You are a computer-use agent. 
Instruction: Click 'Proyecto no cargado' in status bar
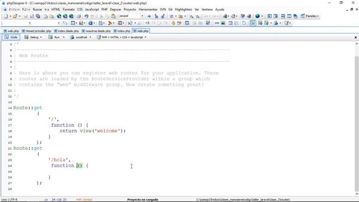click(x=142, y=200)
